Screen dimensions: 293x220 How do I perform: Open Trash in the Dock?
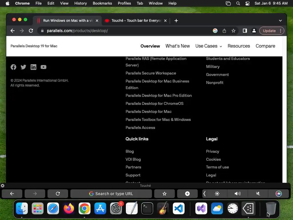271,208
